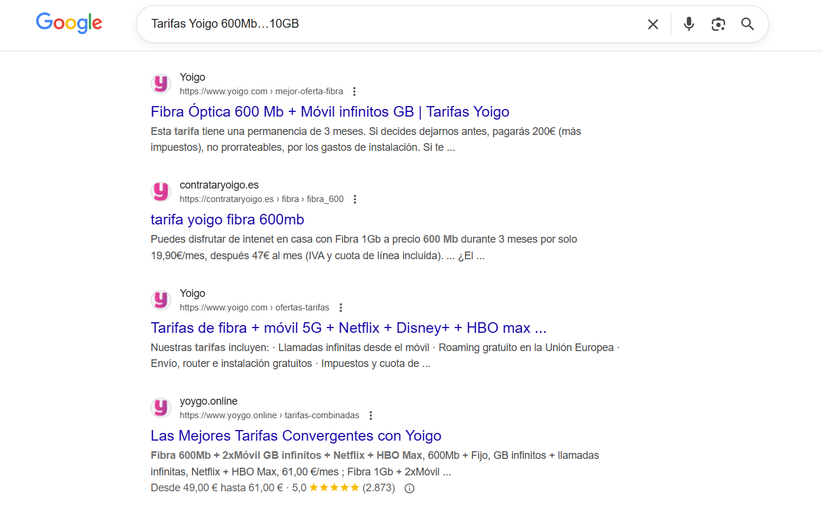Open Las Mejores Tarifas Convergentes con Yoigo
Screen dimensions: 822x506
[295, 435]
